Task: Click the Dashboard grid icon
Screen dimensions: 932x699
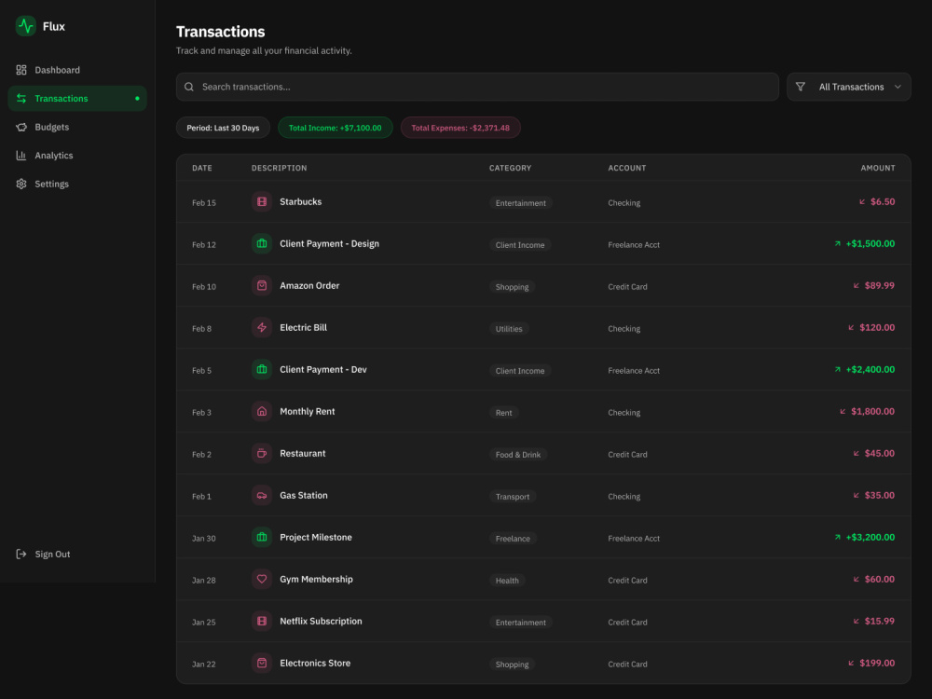Action: (x=21, y=70)
